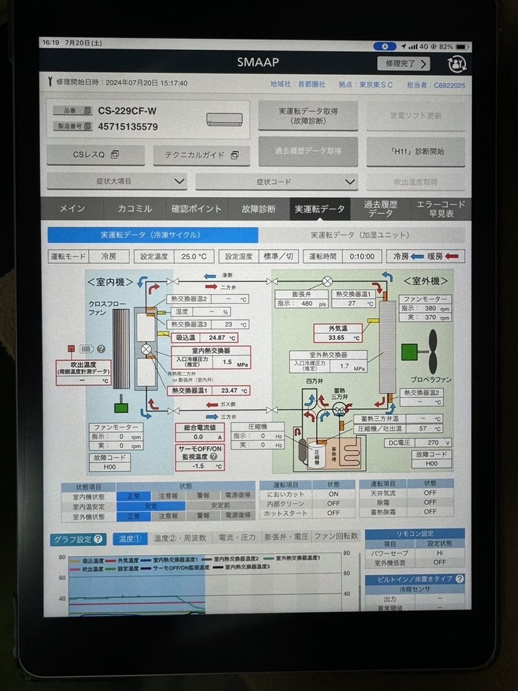Image resolution: width=518 pixels, height=691 pixels.
Task: Tap the green outdoor fan motor icon
Action: pos(409,352)
